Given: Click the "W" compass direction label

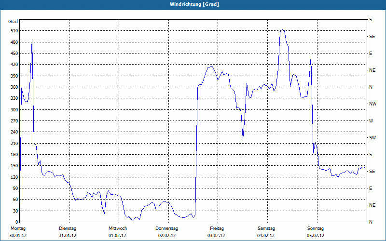Looking at the screenshot, I should (371, 121).
